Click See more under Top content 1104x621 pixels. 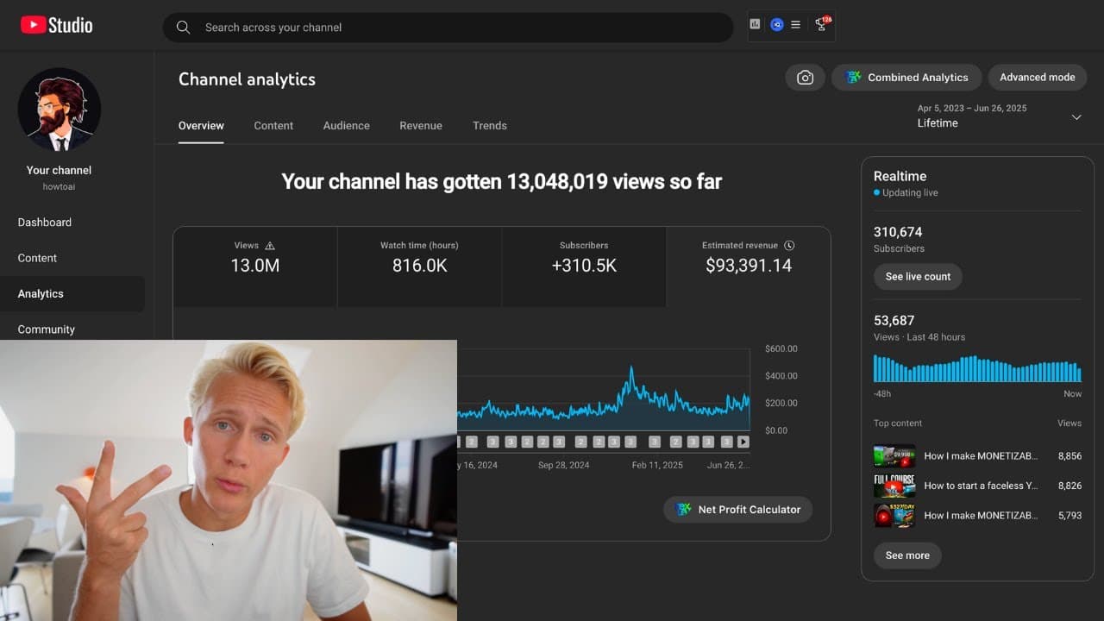click(x=907, y=555)
